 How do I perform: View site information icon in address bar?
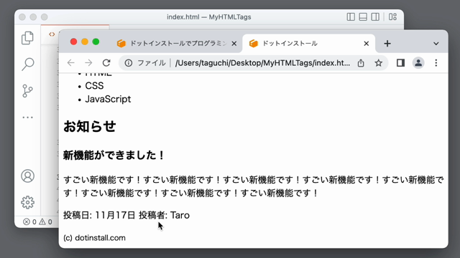(129, 63)
